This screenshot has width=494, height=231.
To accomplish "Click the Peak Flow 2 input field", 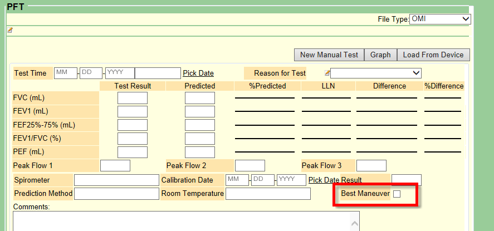I will pyautogui.click(x=250, y=165).
